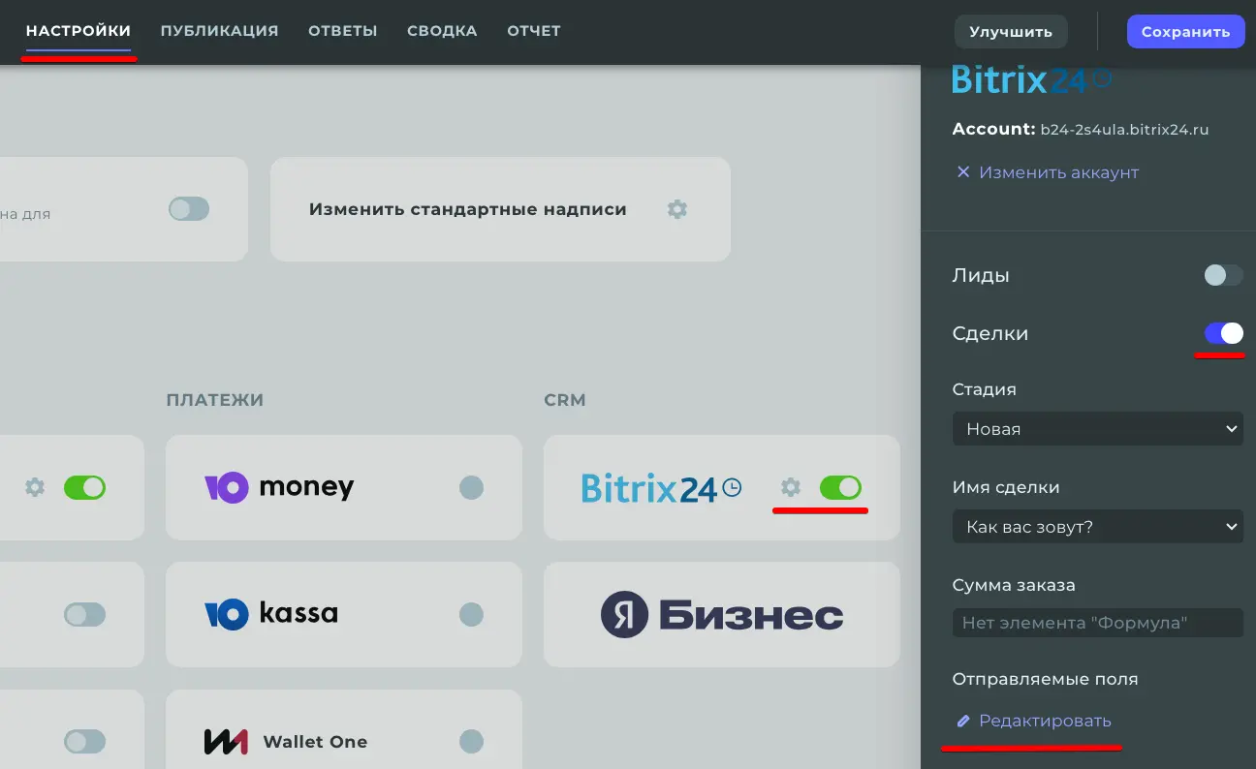Click the Изменить аккаунт link
1256x769 pixels.
(1047, 172)
